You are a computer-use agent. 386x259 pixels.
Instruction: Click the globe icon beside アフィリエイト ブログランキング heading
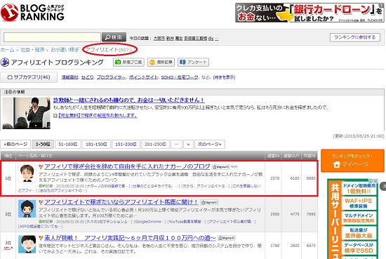[x=5, y=62]
